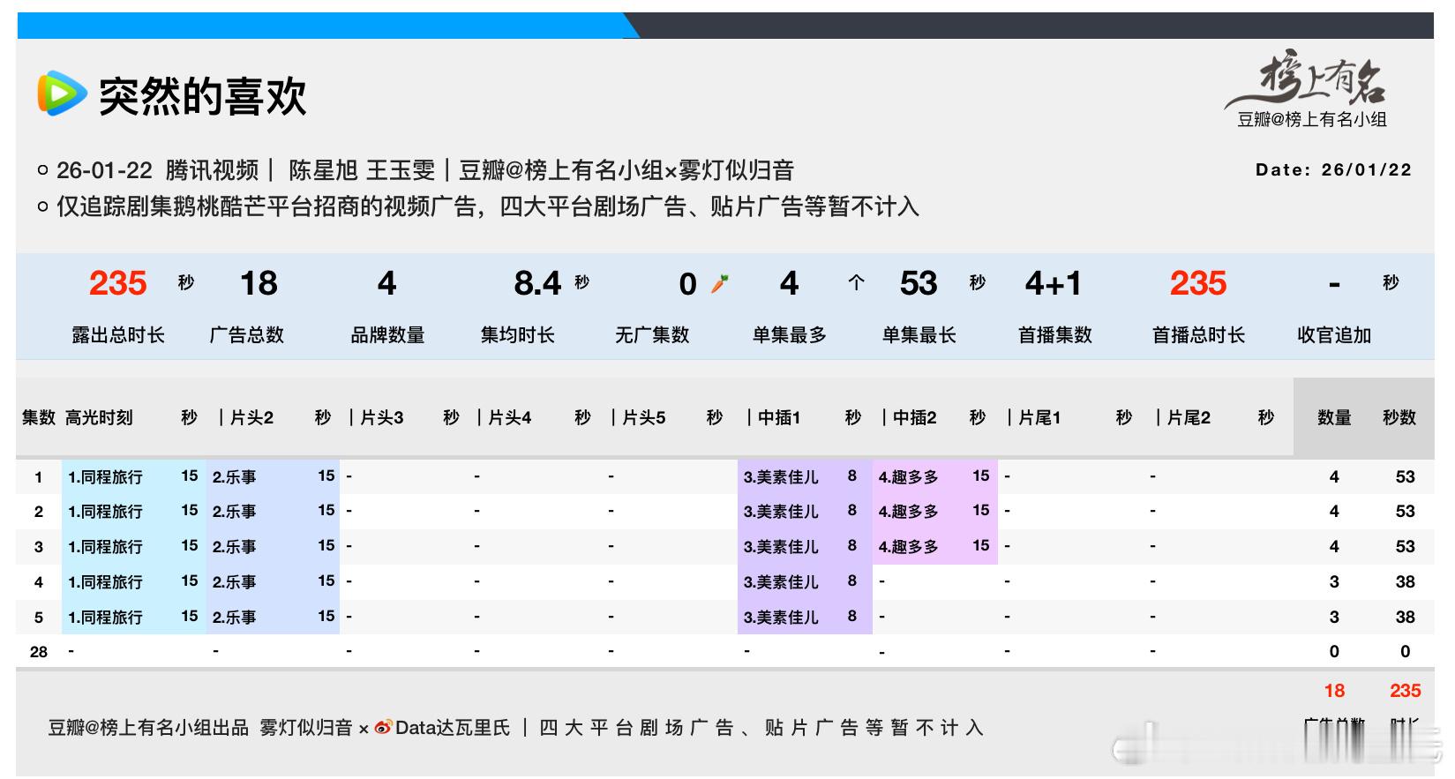Select 2.乐事 in the episode 2 row
1455x779 pixels.
(234, 512)
